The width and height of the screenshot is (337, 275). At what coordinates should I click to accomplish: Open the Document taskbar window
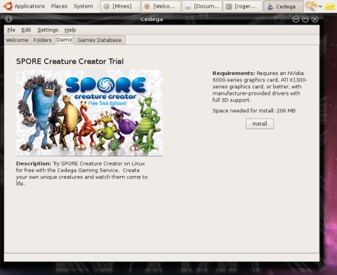(x=202, y=6)
